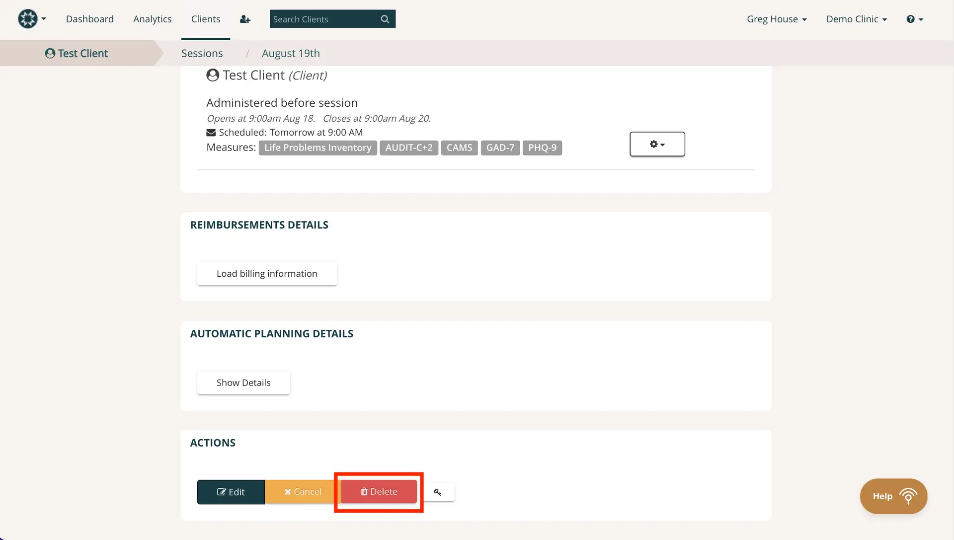Click Load billing information

click(266, 273)
